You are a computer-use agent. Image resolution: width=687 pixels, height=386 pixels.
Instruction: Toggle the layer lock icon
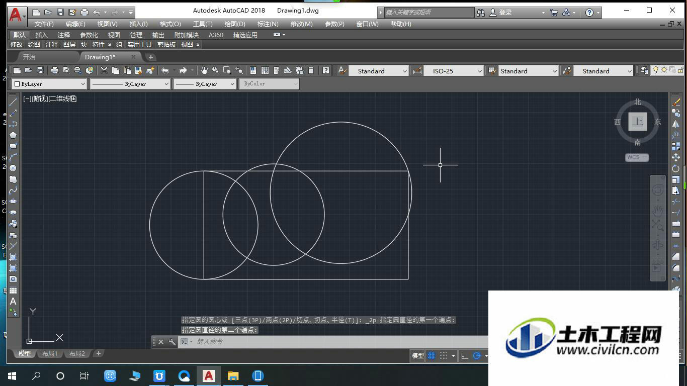tap(681, 70)
